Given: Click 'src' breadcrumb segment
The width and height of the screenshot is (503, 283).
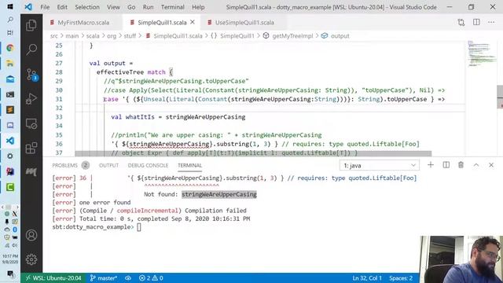Looking at the screenshot, I should click(x=54, y=36).
